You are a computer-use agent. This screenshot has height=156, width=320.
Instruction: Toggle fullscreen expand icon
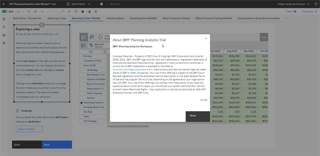click(62, 11)
